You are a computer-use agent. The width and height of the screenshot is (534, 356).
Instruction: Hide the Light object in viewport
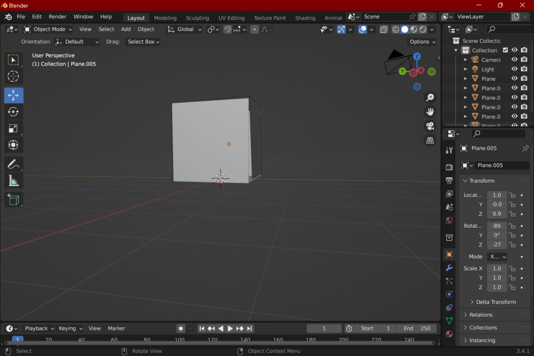(x=515, y=69)
